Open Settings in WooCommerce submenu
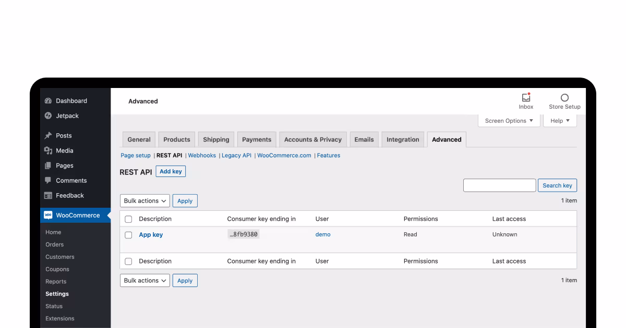This screenshot has width=626, height=328. tap(57, 294)
